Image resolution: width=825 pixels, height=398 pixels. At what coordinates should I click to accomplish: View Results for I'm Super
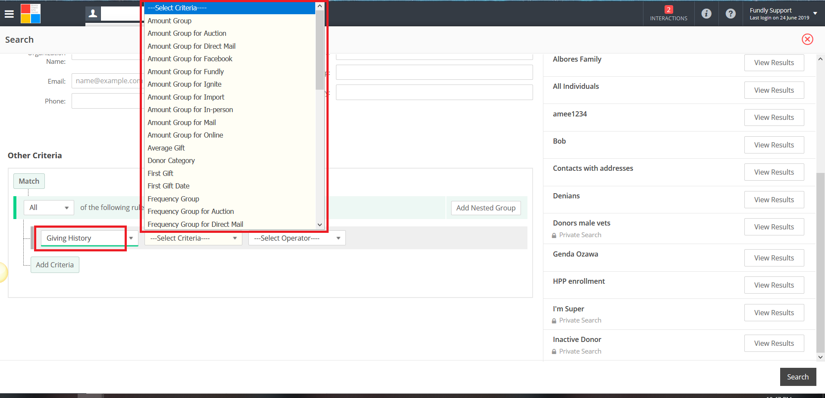click(774, 313)
